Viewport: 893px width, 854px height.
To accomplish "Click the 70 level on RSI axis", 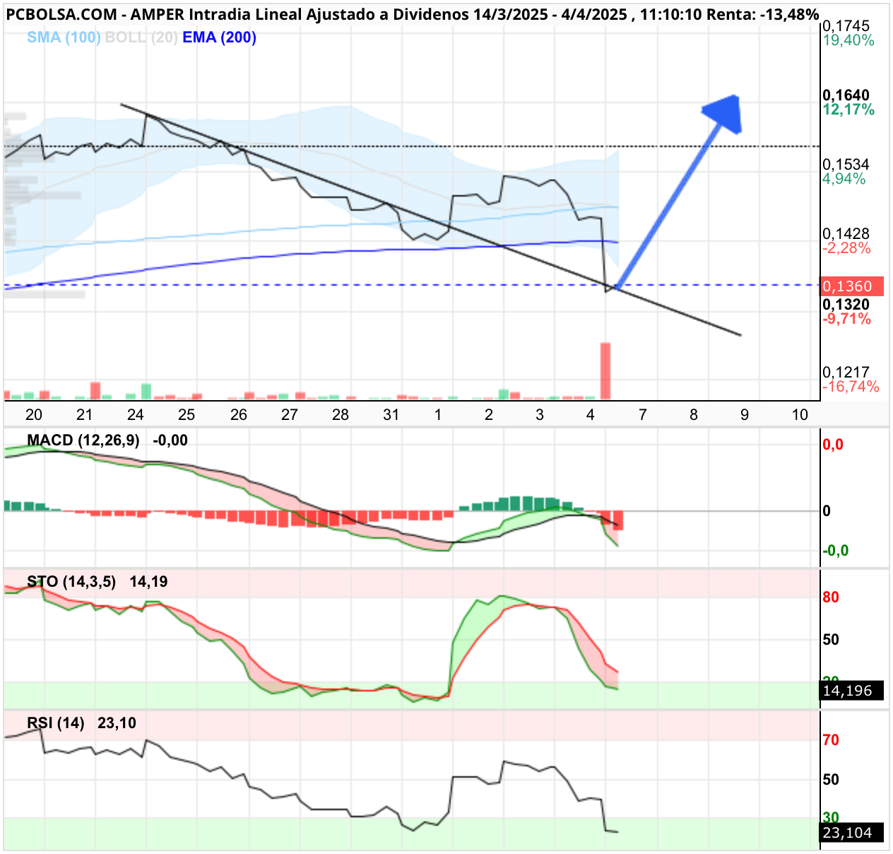I will pos(831,740).
